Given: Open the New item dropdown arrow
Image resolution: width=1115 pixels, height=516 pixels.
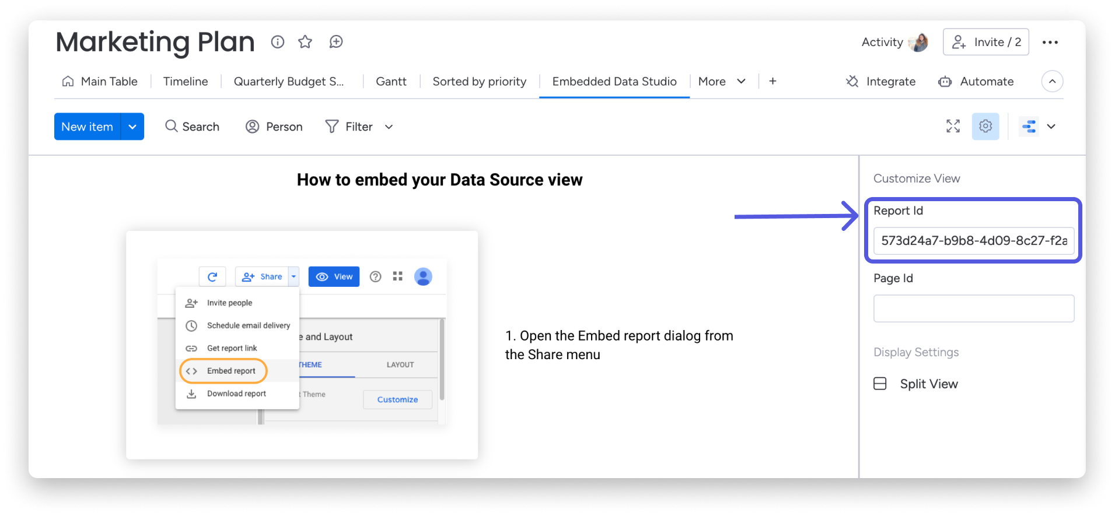Looking at the screenshot, I should [x=132, y=127].
